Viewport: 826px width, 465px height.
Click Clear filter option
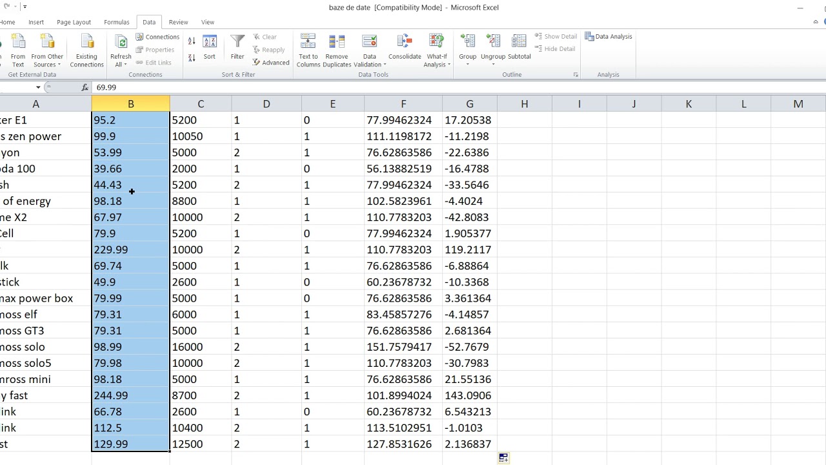click(x=265, y=37)
